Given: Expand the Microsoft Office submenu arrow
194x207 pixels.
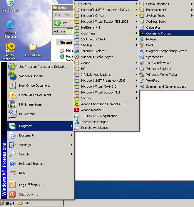Looking at the screenshot, I should (137, 16).
